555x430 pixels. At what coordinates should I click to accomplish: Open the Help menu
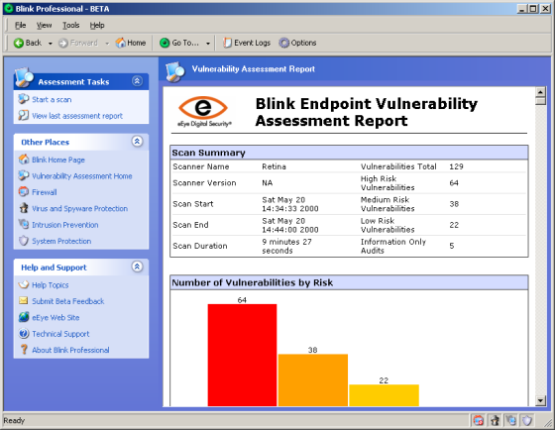pyautogui.click(x=97, y=25)
